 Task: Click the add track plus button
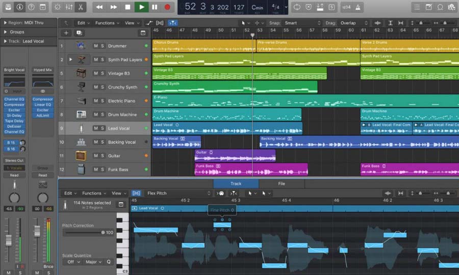(x=66, y=33)
